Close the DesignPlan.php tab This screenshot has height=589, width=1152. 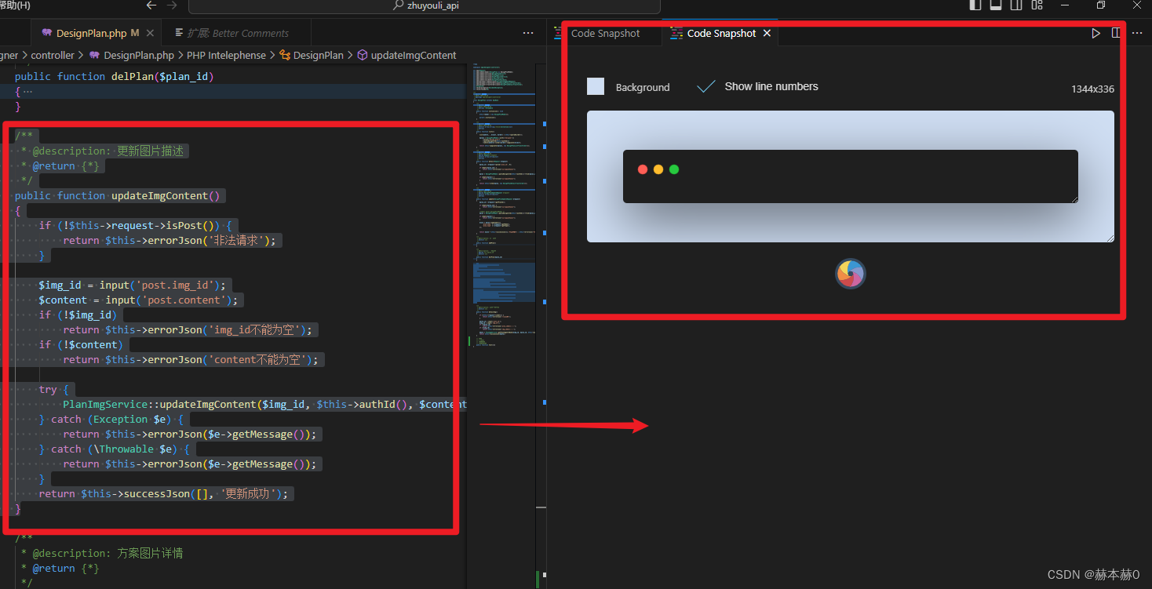(x=150, y=33)
